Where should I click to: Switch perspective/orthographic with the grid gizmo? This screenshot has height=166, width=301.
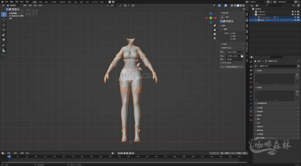pyautogui.click(x=215, y=38)
